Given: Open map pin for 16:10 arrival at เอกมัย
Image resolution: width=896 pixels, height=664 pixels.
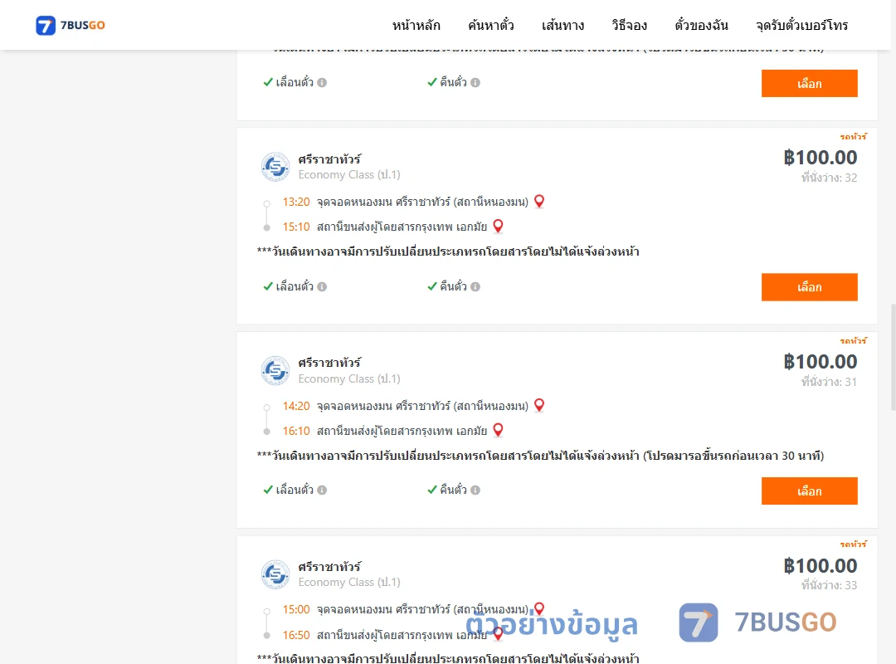Looking at the screenshot, I should [498, 430].
